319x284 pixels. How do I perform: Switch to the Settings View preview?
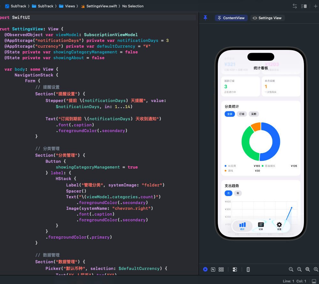tap(267, 18)
